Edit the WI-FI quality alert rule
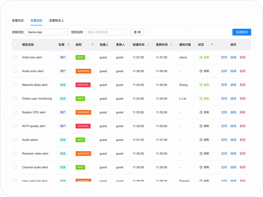 coord(233,126)
